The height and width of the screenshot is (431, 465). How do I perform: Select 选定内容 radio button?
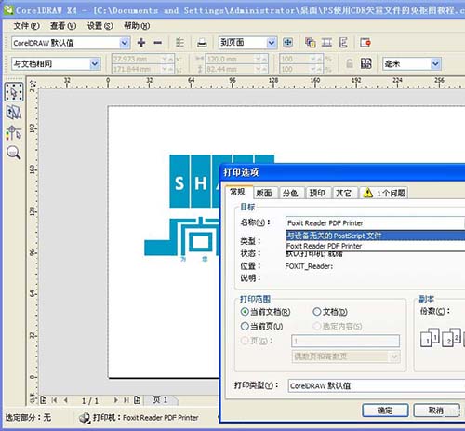316,326
